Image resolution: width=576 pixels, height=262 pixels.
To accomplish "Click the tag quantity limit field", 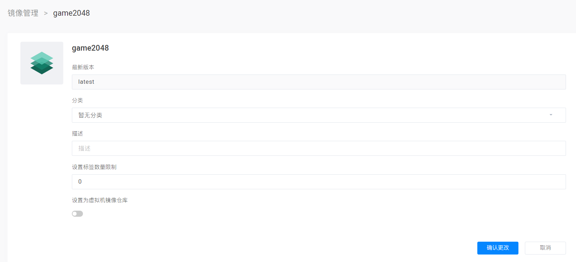I will 318,182.
